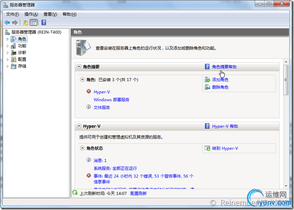Viewport: 294px width, 210px height.
Task: Expand the 功能 tree node arrow
Action: [x=7, y=46]
